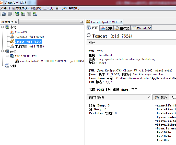Click the VisualVM node icon
Image resolution: width=176 pixels, height=145 pixels.
tap(12, 32)
